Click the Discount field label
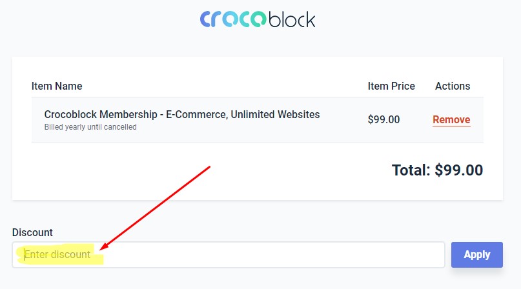521x289 pixels. (32, 232)
